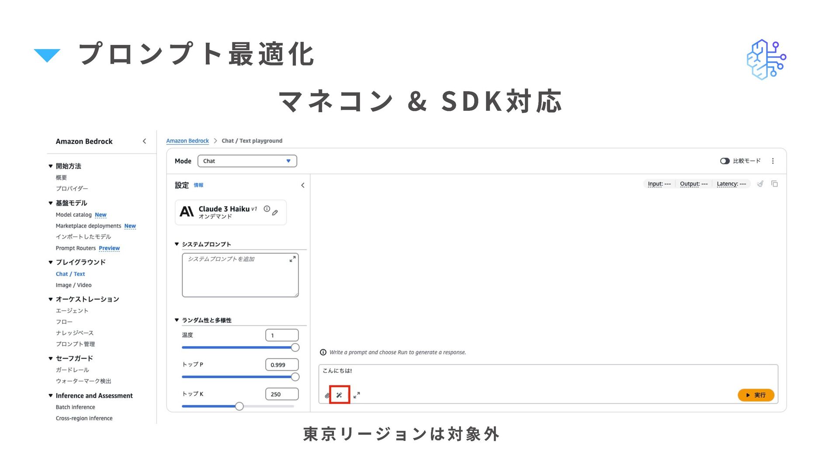Open the Claude 3 Haiku info icon
839x471 pixels.
tap(267, 209)
